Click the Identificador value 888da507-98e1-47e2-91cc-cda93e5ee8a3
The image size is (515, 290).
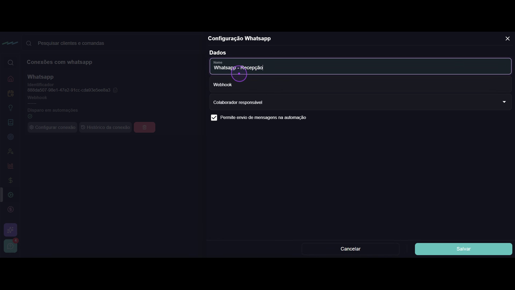point(69,90)
